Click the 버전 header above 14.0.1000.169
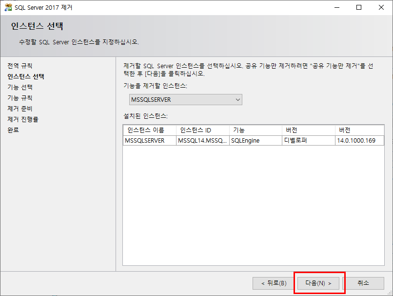Viewport: 393px width, 296px height. (x=359, y=130)
